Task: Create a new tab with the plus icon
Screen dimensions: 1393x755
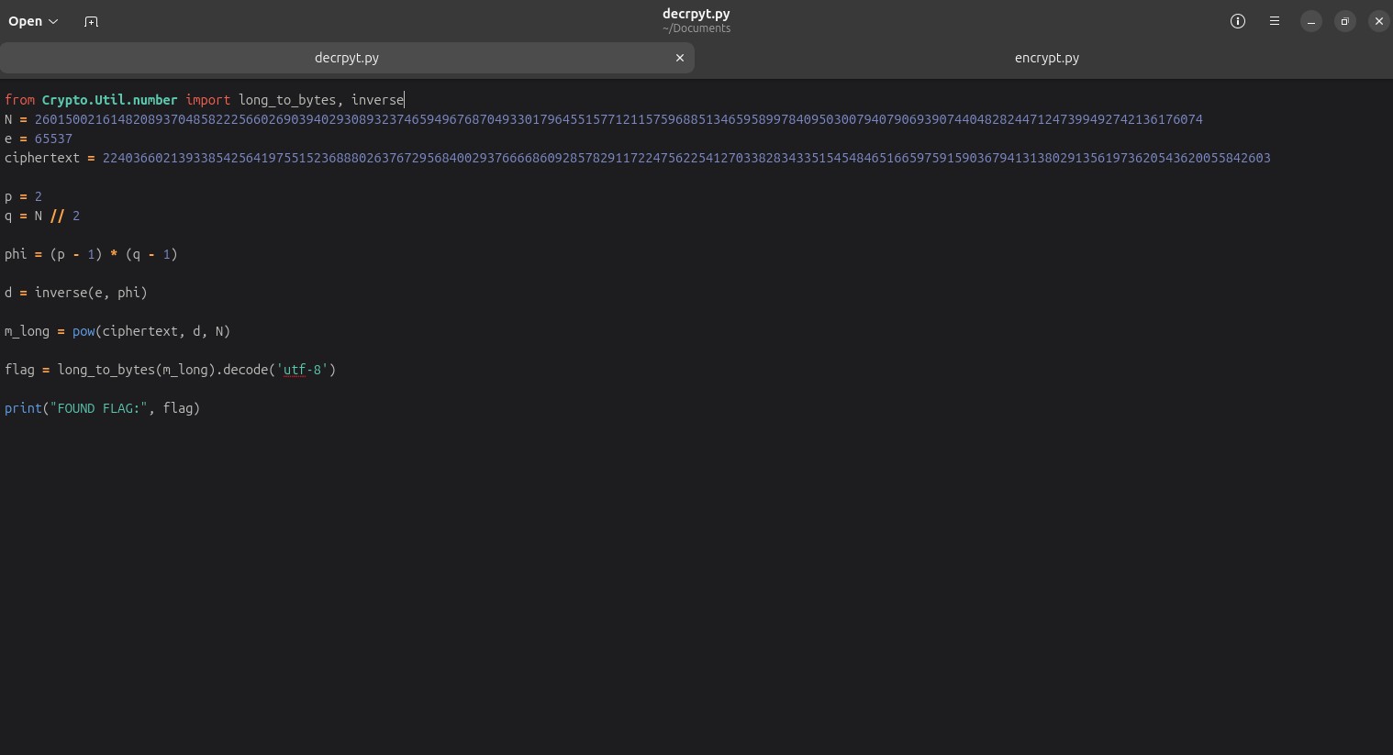Action: (91, 21)
